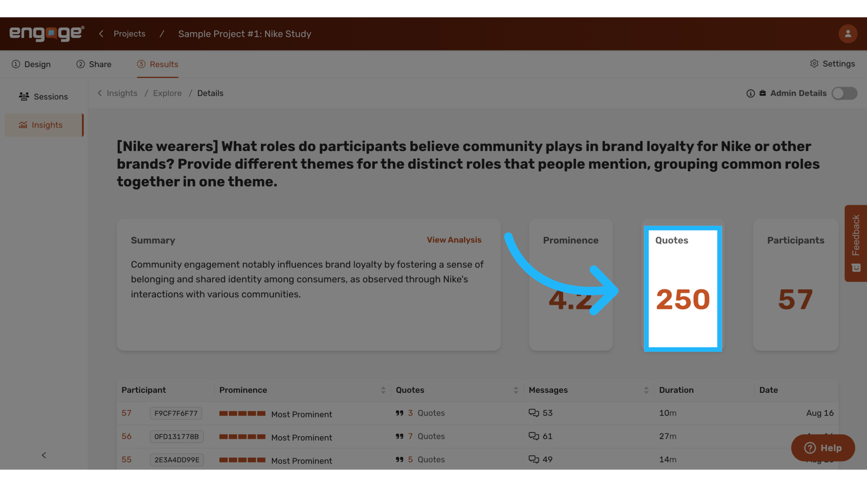
Task: Click participant ID F9CF7F6F77
Action: pyautogui.click(x=176, y=413)
